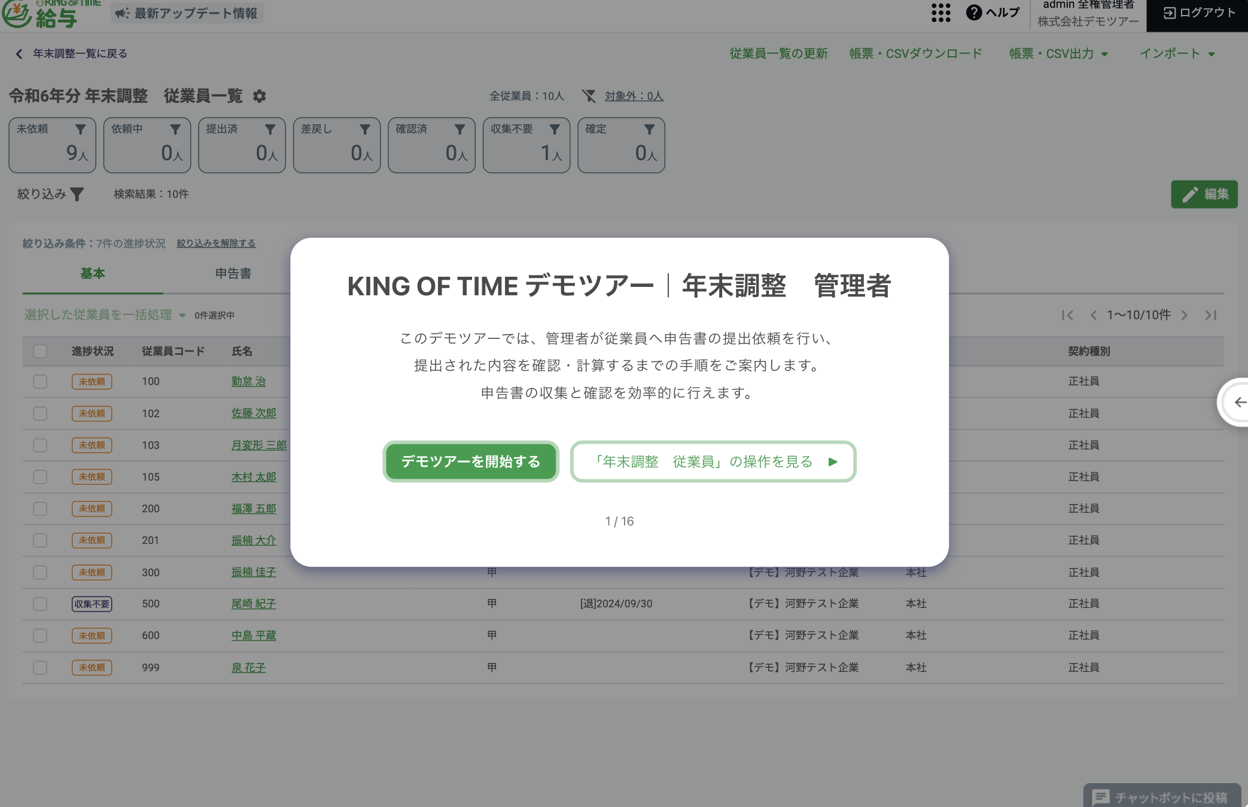The height and width of the screenshot is (807, 1248).
Task: Click 帳票・CSVダウンロード menu link
Action: tap(915, 54)
